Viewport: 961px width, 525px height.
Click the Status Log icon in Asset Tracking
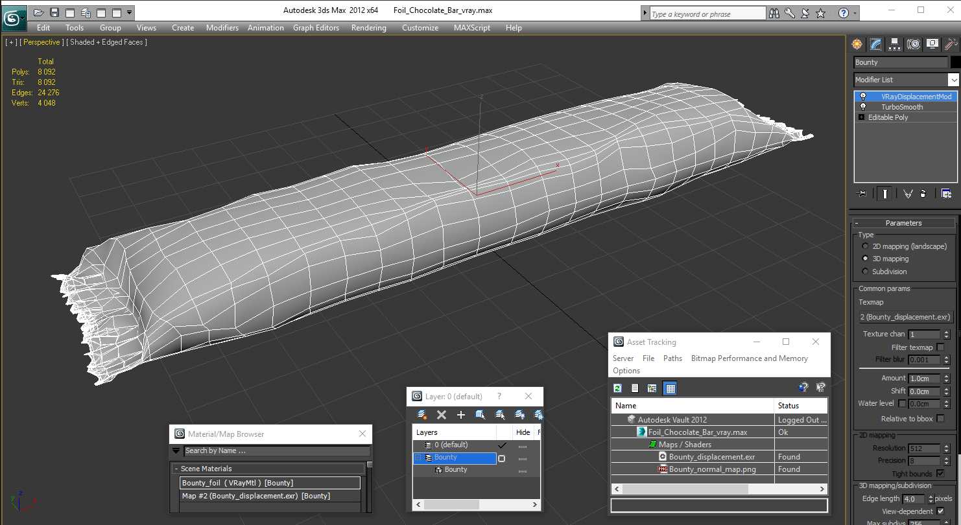pos(635,388)
